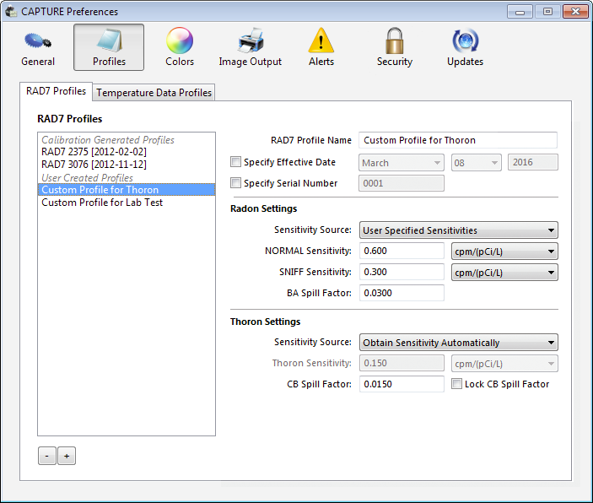The image size is (593, 503).
Task: Edit the SNIFF Sensitivity value field
Action: click(x=402, y=272)
